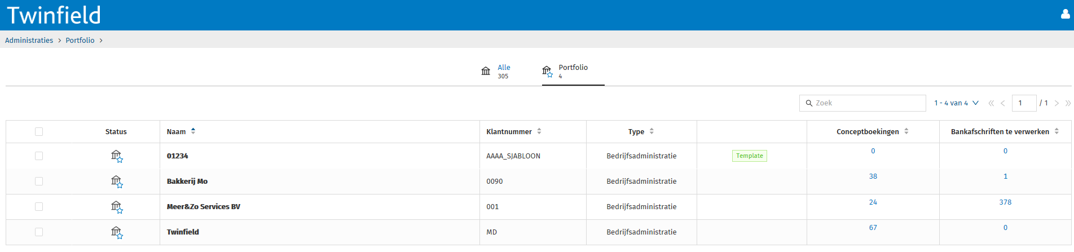Select the Bakkerij Mo row checkbox

(x=39, y=182)
